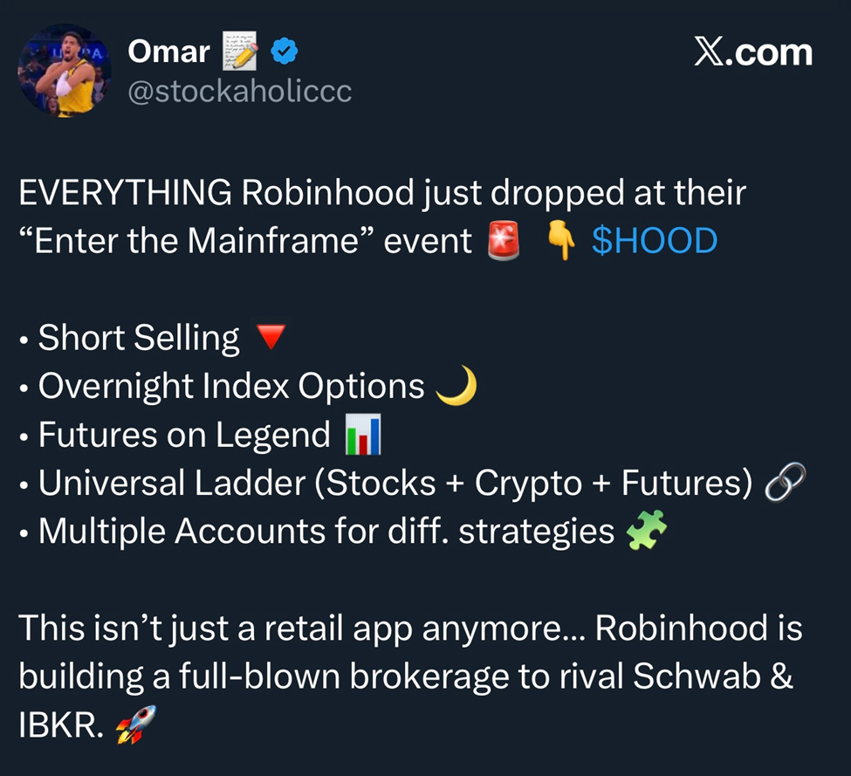Open the @stockaholiccc handle

(239, 91)
